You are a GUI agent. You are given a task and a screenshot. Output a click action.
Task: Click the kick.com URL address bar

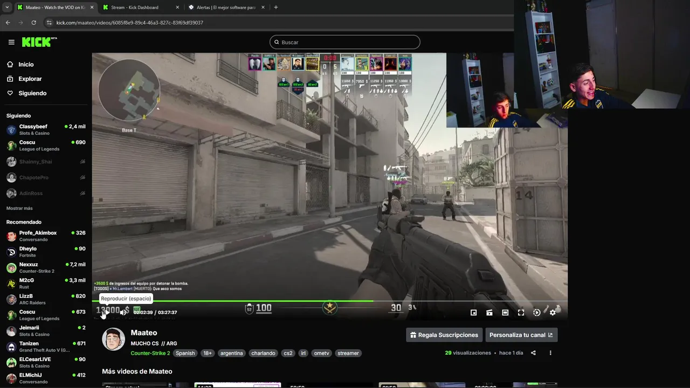click(129, 23)
